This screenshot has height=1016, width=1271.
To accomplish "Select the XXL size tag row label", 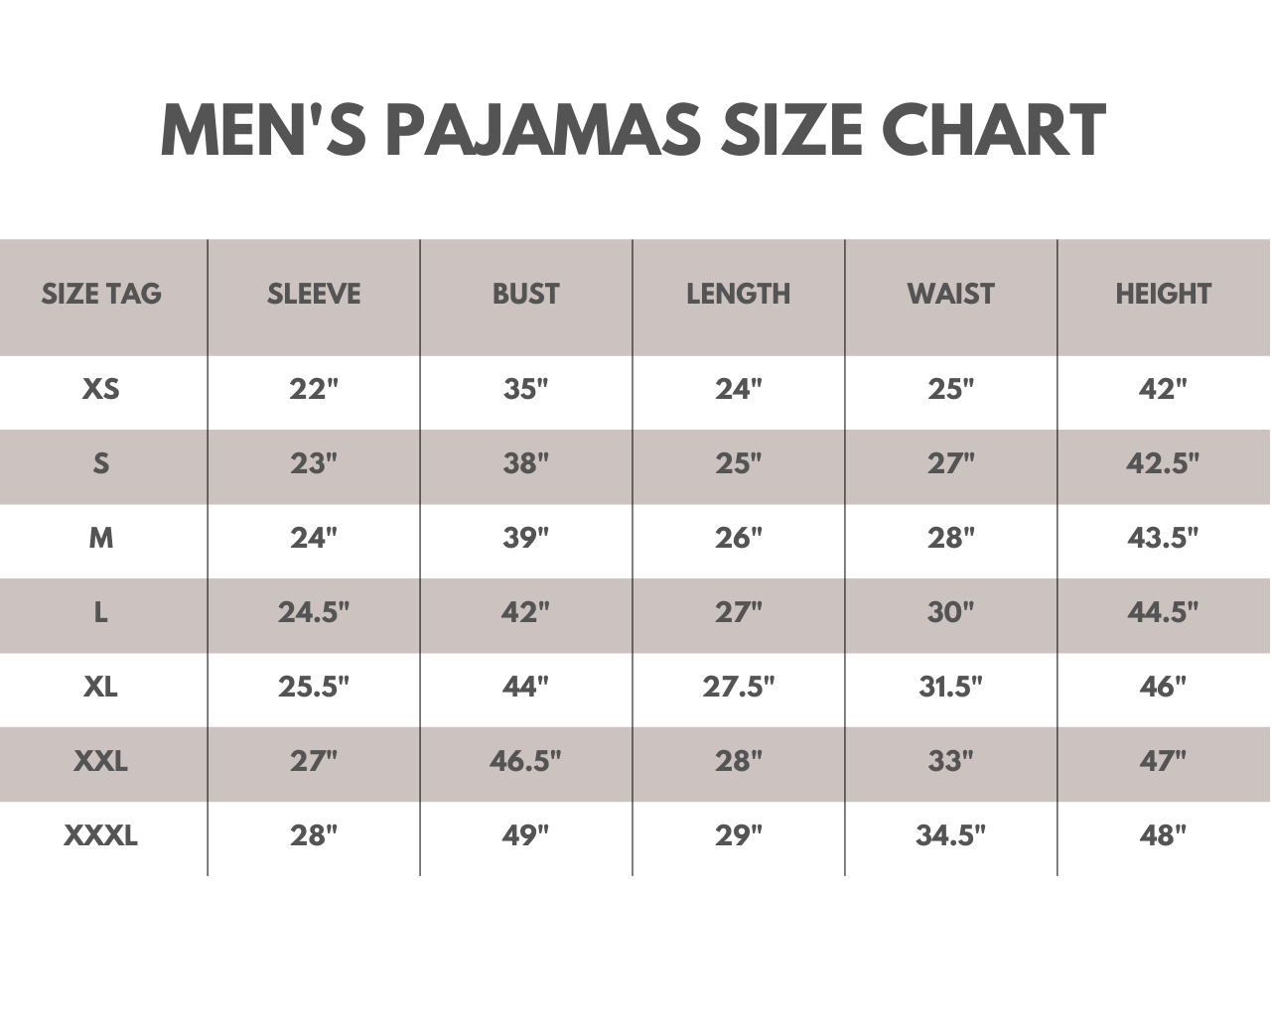I will (x=101, y=761).
